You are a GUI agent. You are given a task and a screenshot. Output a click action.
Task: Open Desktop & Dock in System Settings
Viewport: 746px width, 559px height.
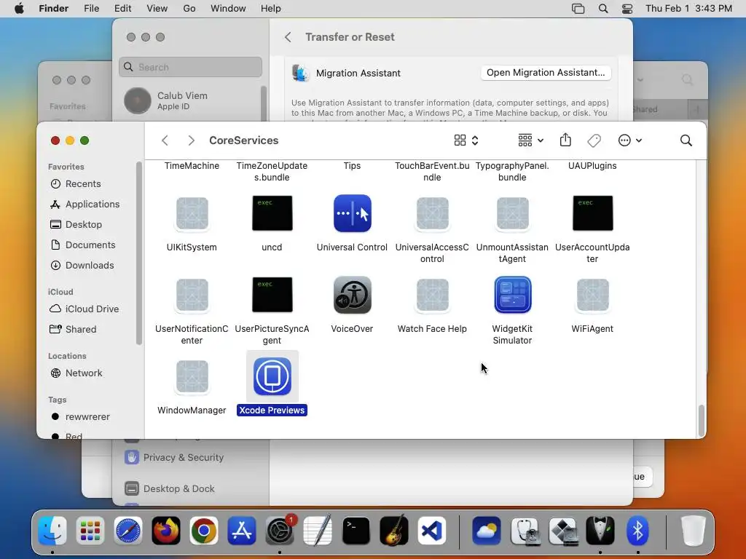coord(179,488)
